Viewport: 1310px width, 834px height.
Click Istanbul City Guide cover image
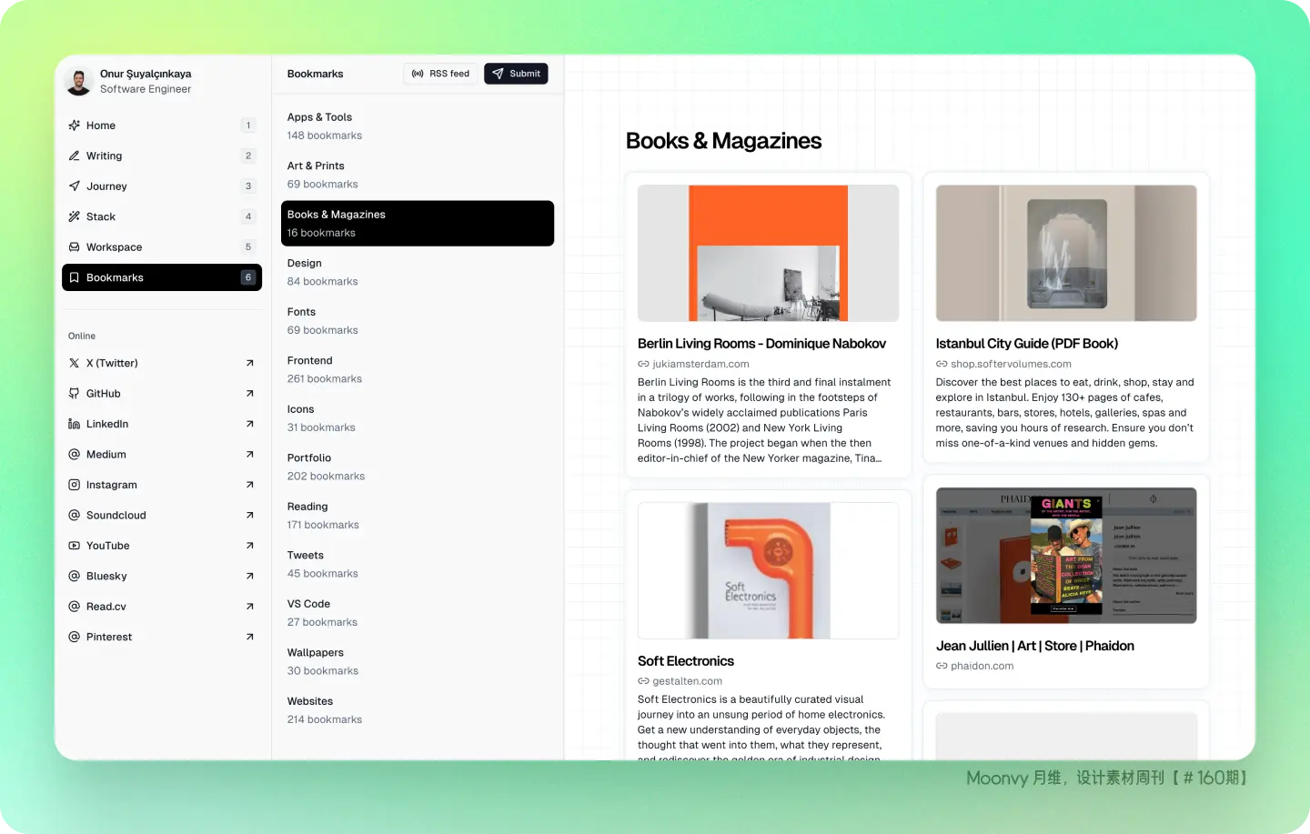point(1065,253)
